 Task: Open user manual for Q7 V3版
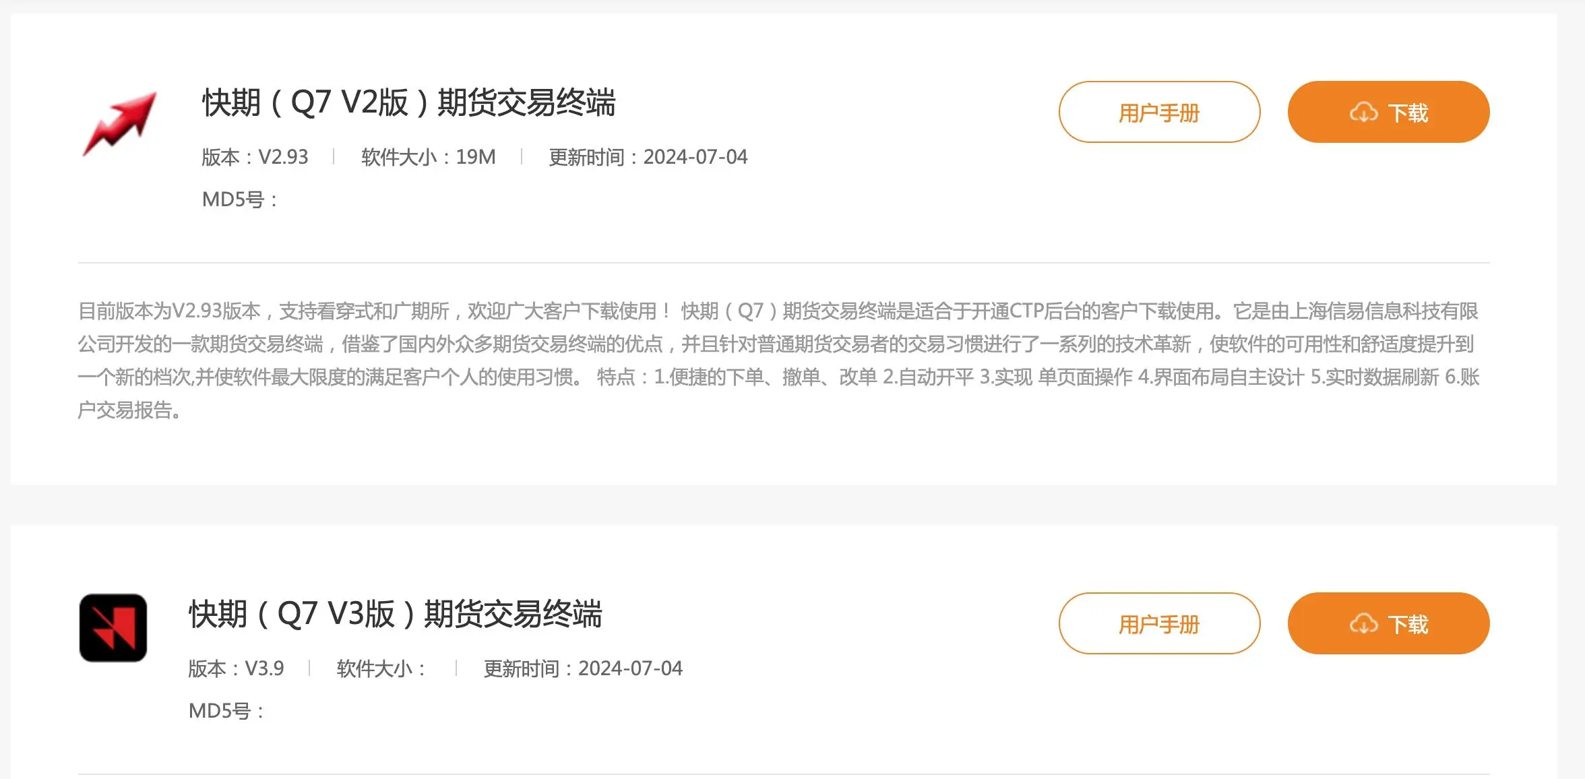pyautogui.click(x=1159, y=623)
